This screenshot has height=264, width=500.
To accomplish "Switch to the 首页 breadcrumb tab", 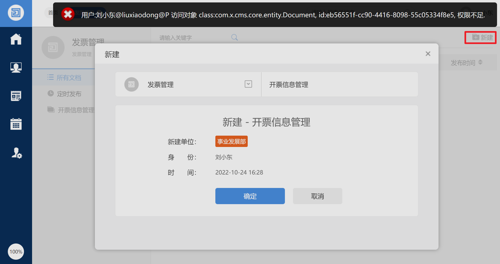I will [53, 12].
